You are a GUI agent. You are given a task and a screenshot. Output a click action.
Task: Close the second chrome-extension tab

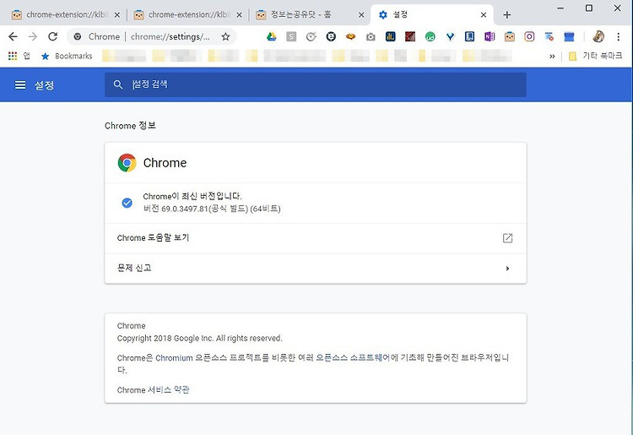point(239,15)
